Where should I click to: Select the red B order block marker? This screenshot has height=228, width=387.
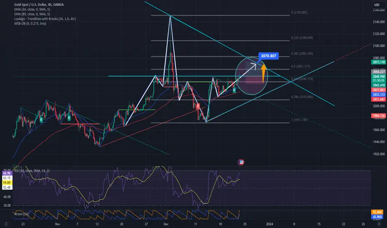198,106
